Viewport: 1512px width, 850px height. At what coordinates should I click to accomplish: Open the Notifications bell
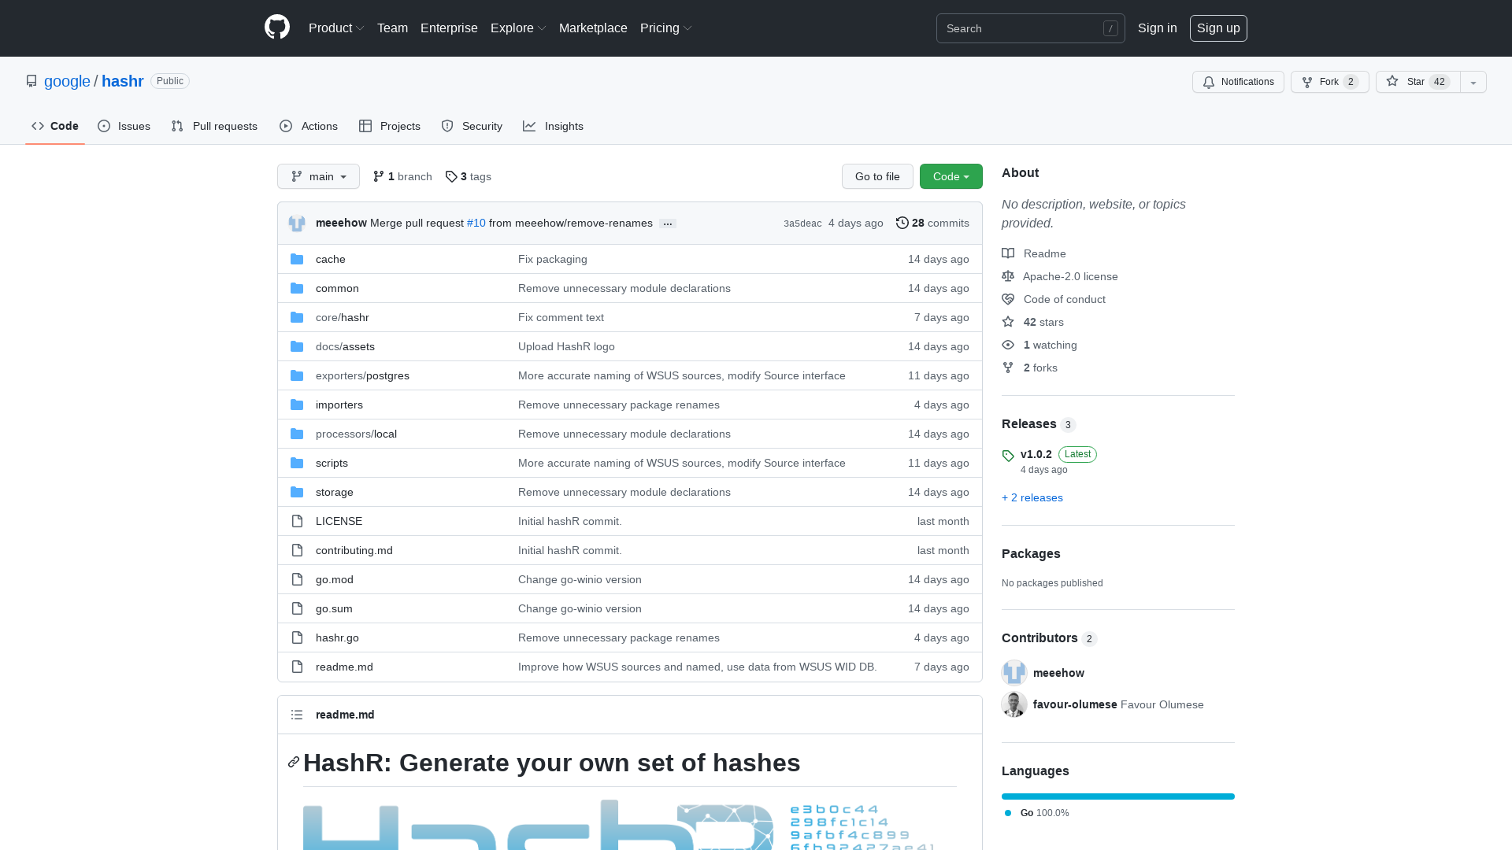point(1237,82)
